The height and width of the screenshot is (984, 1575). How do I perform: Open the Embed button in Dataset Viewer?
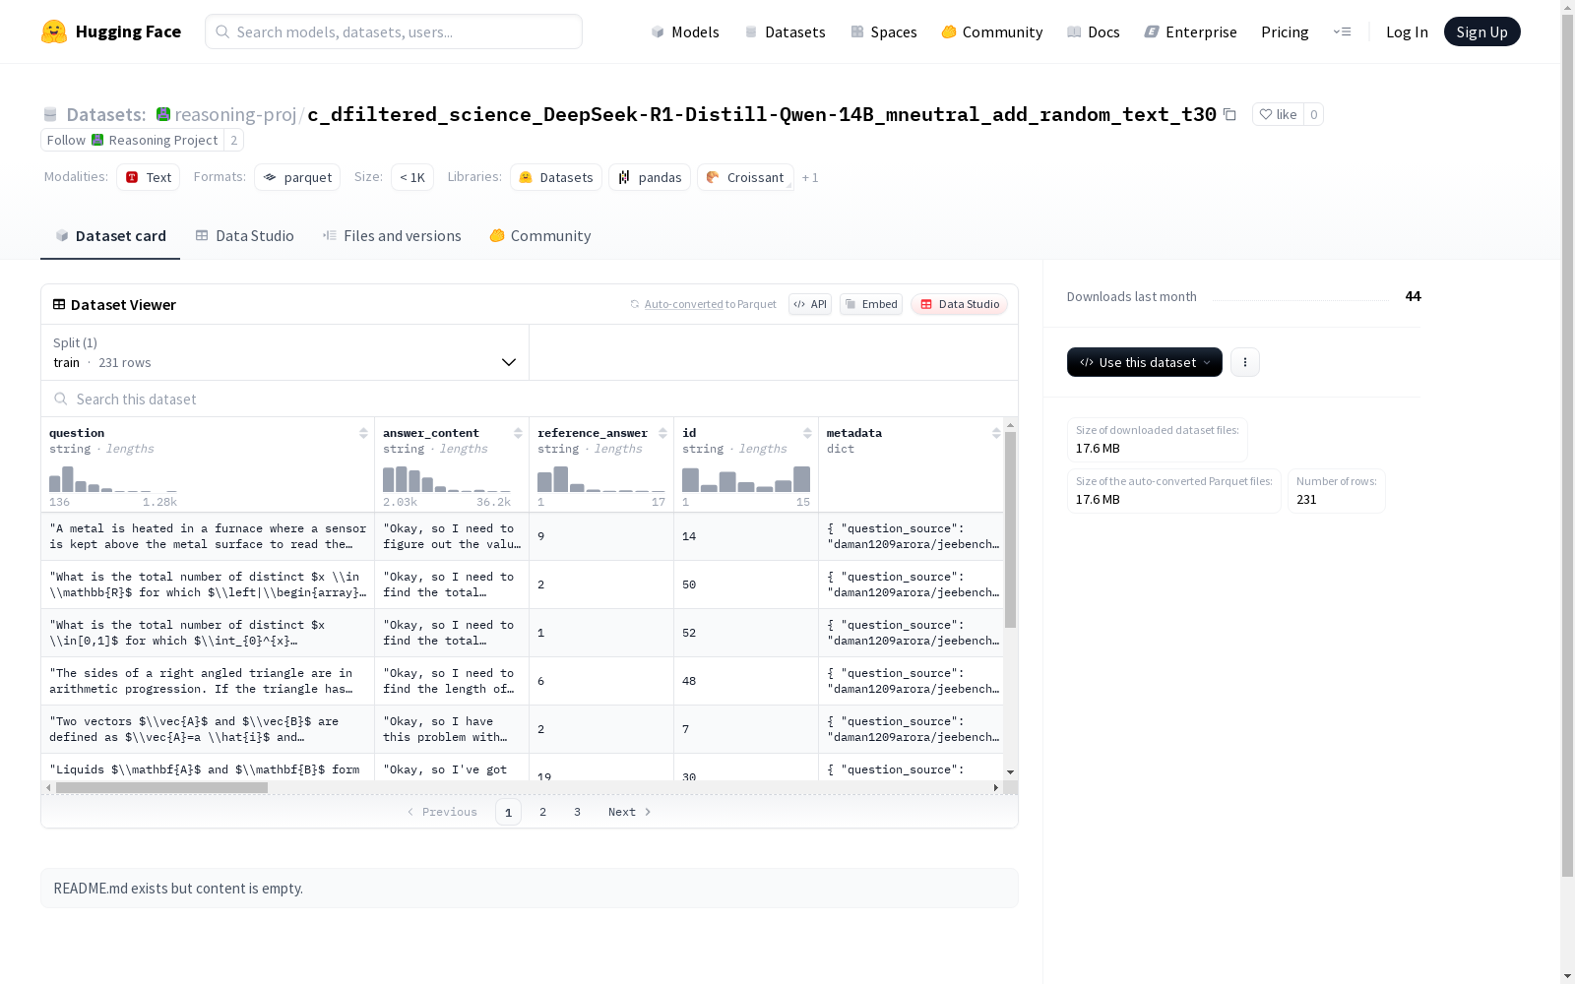[x=871, y=304]
